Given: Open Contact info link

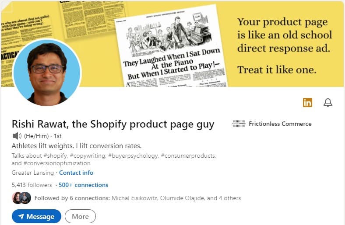Looking at the screenshot, I should 76,173.
